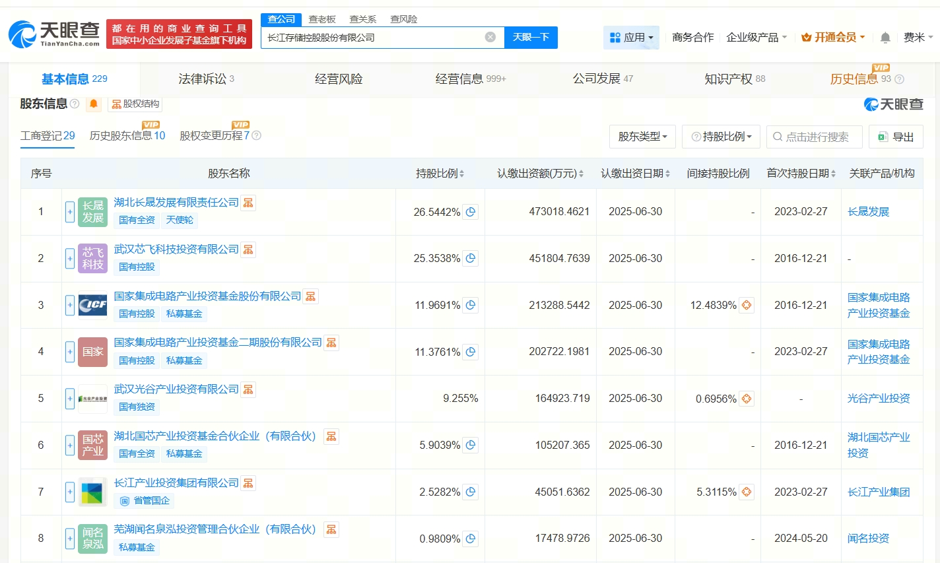Viewport: 940px width, 563px height.
Task: Expand row 7 长江产业投资集团 details
Action: coord(70,492)
